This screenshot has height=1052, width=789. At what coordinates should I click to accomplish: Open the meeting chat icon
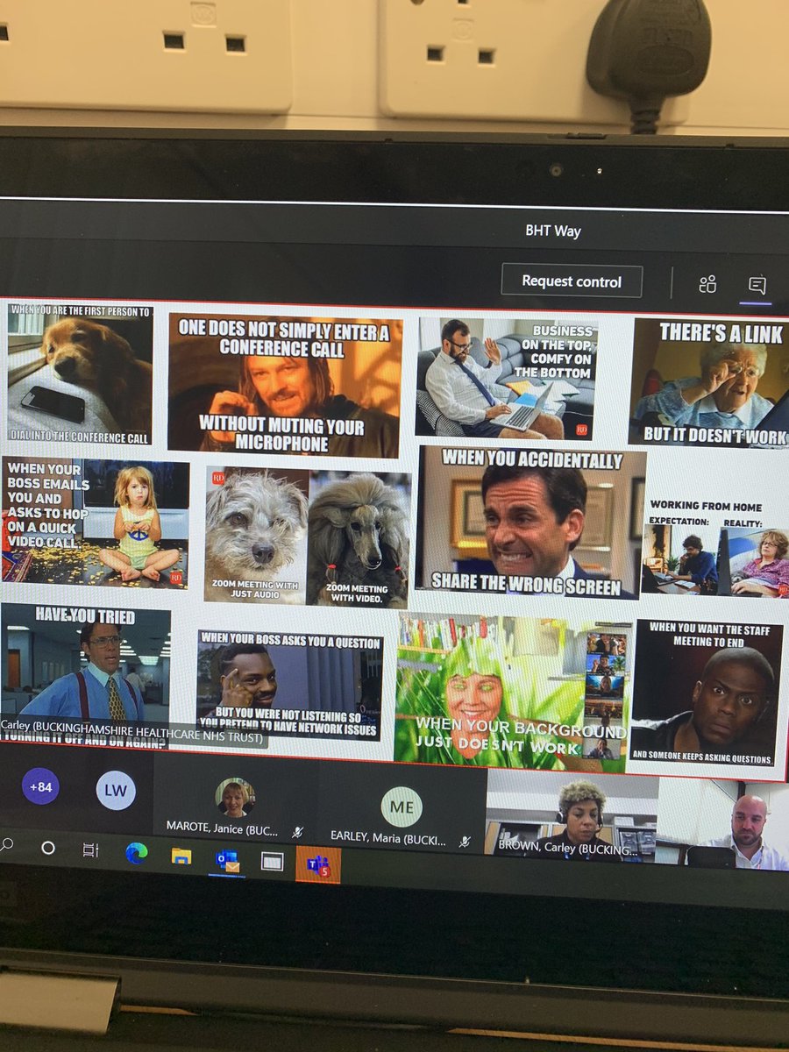(757, 284)
